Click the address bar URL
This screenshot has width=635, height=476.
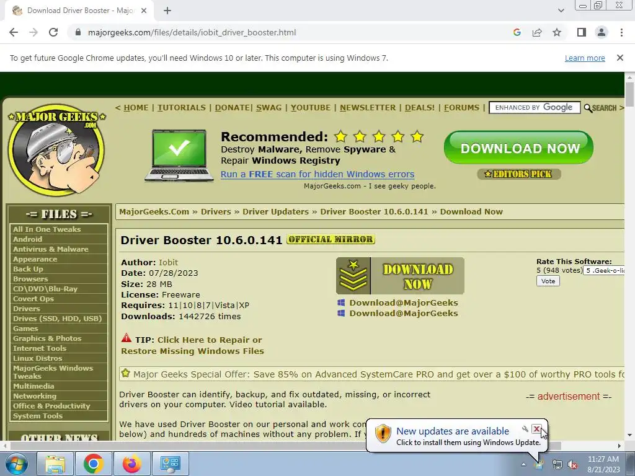pos(192,32)
